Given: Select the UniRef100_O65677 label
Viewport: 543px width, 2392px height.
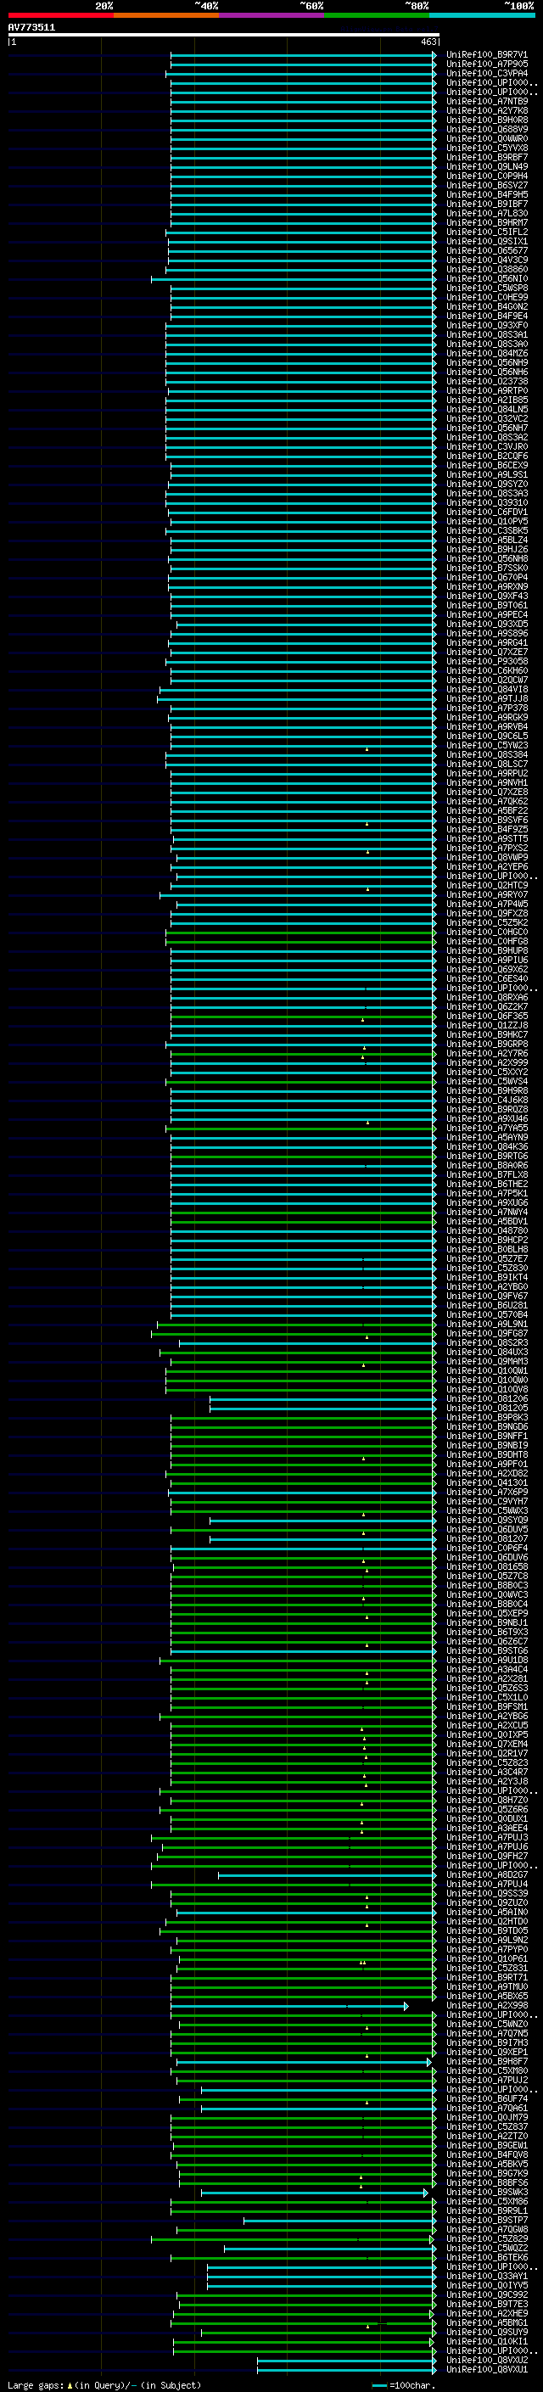Looking at the screenshot, I should [486, 250].
